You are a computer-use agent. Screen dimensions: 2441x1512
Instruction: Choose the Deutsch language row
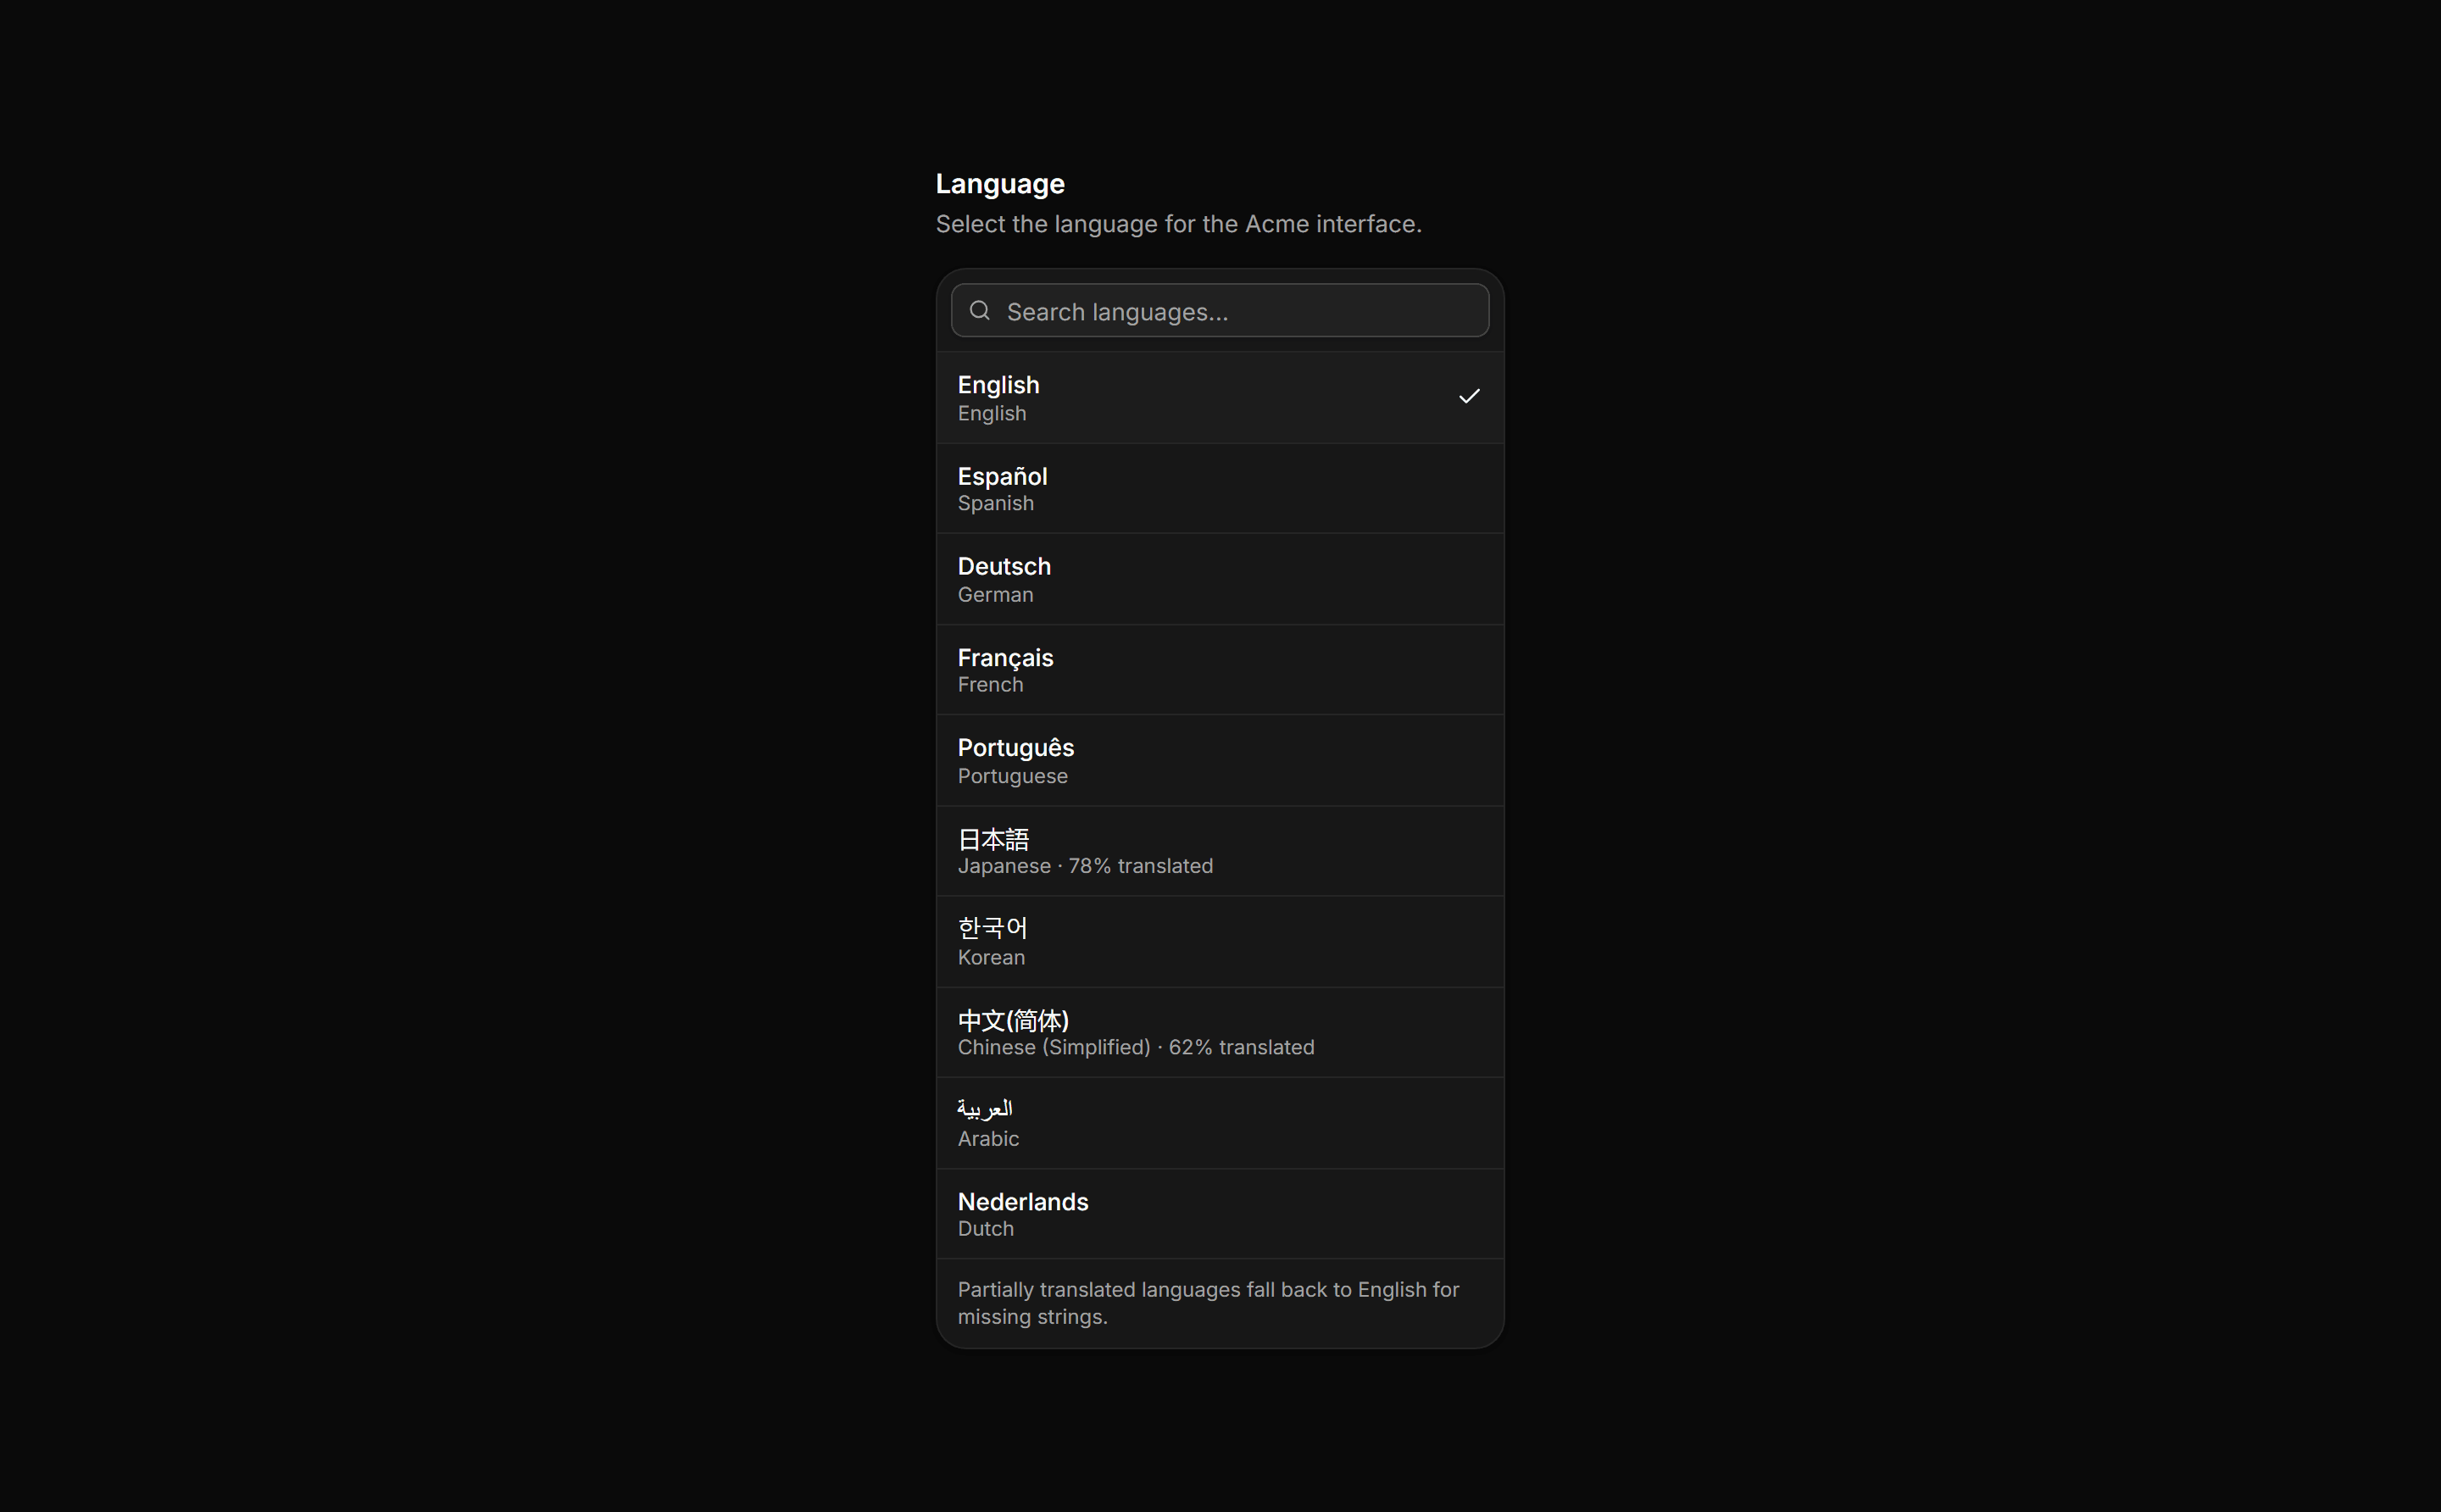[1220, 580]
